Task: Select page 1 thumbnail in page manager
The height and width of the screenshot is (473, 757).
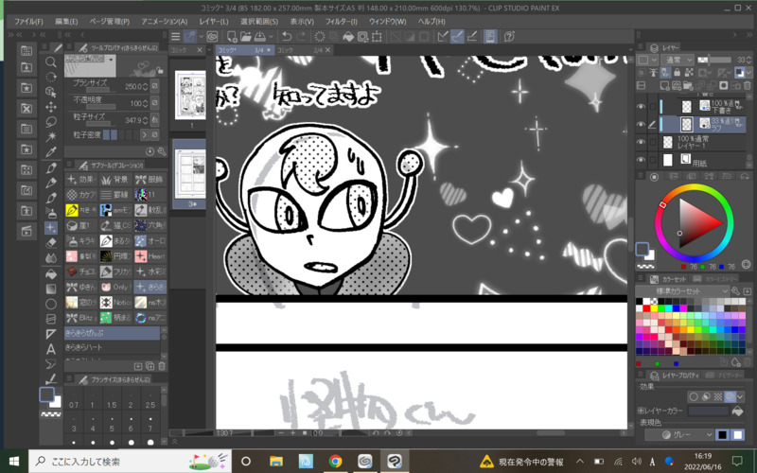Action: click(190, 96)
